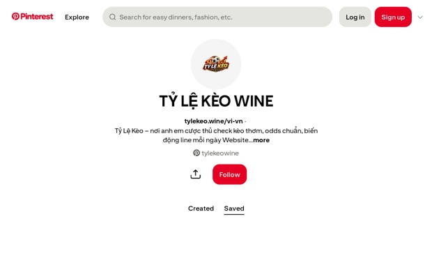Switch to the Saved tab

coord(234,208)
